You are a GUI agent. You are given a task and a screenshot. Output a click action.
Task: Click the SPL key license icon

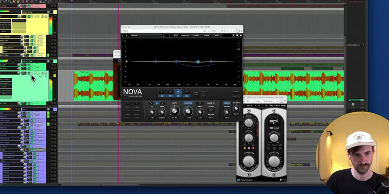tap(281, 180)
